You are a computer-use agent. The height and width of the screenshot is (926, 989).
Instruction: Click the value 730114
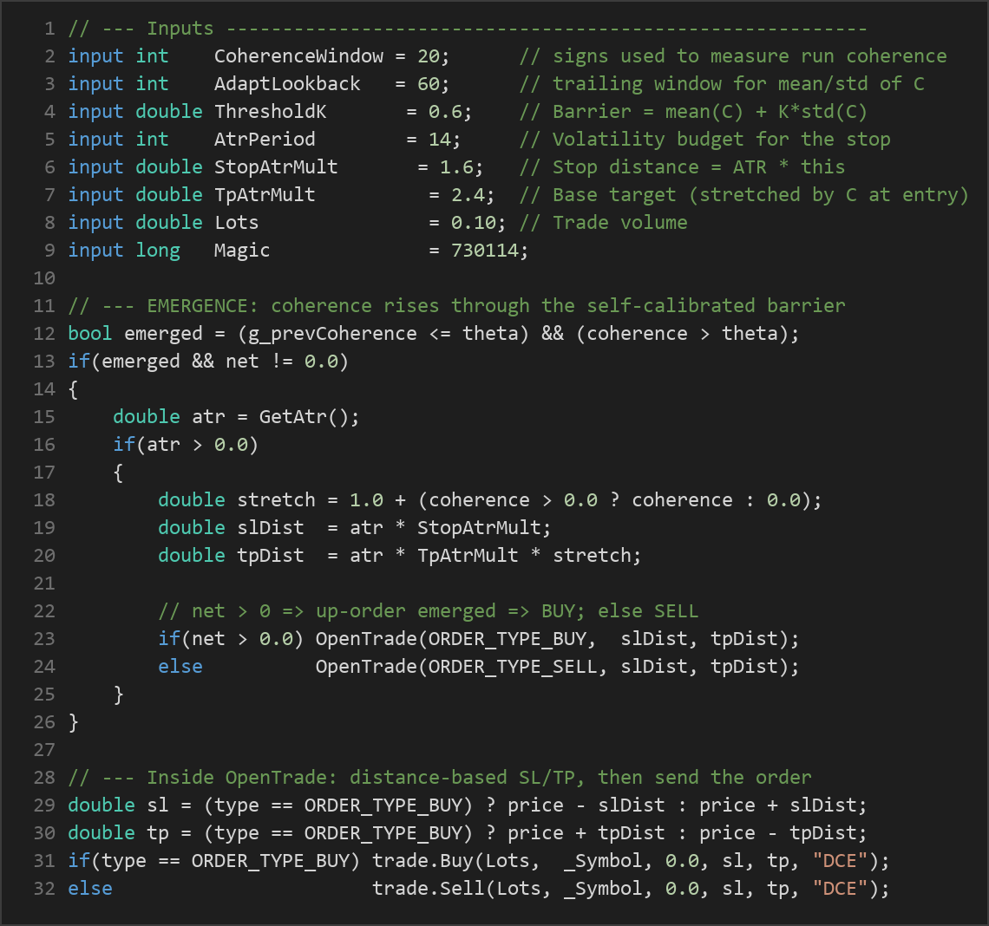point(484,251)
